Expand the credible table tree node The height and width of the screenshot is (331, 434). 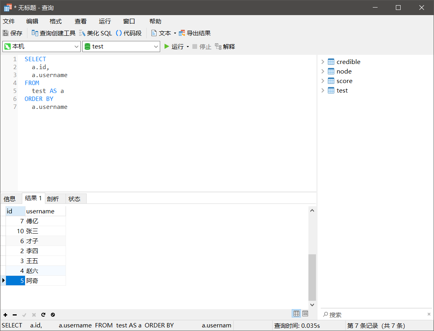(323, 62)
